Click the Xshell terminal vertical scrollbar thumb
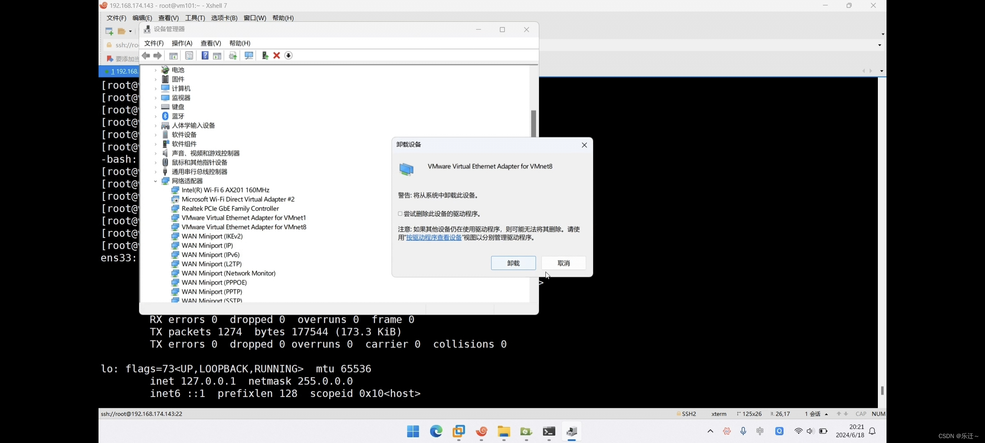985x443 pixels. click(882, 390)
